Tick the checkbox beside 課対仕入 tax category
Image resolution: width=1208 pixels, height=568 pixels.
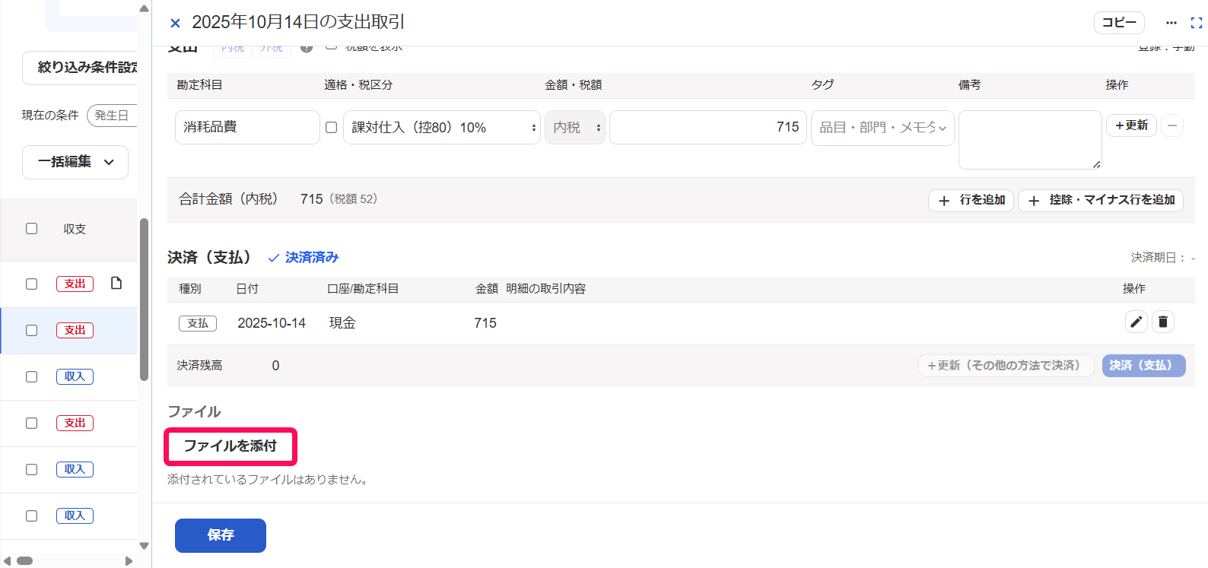[x=332, y=127]
